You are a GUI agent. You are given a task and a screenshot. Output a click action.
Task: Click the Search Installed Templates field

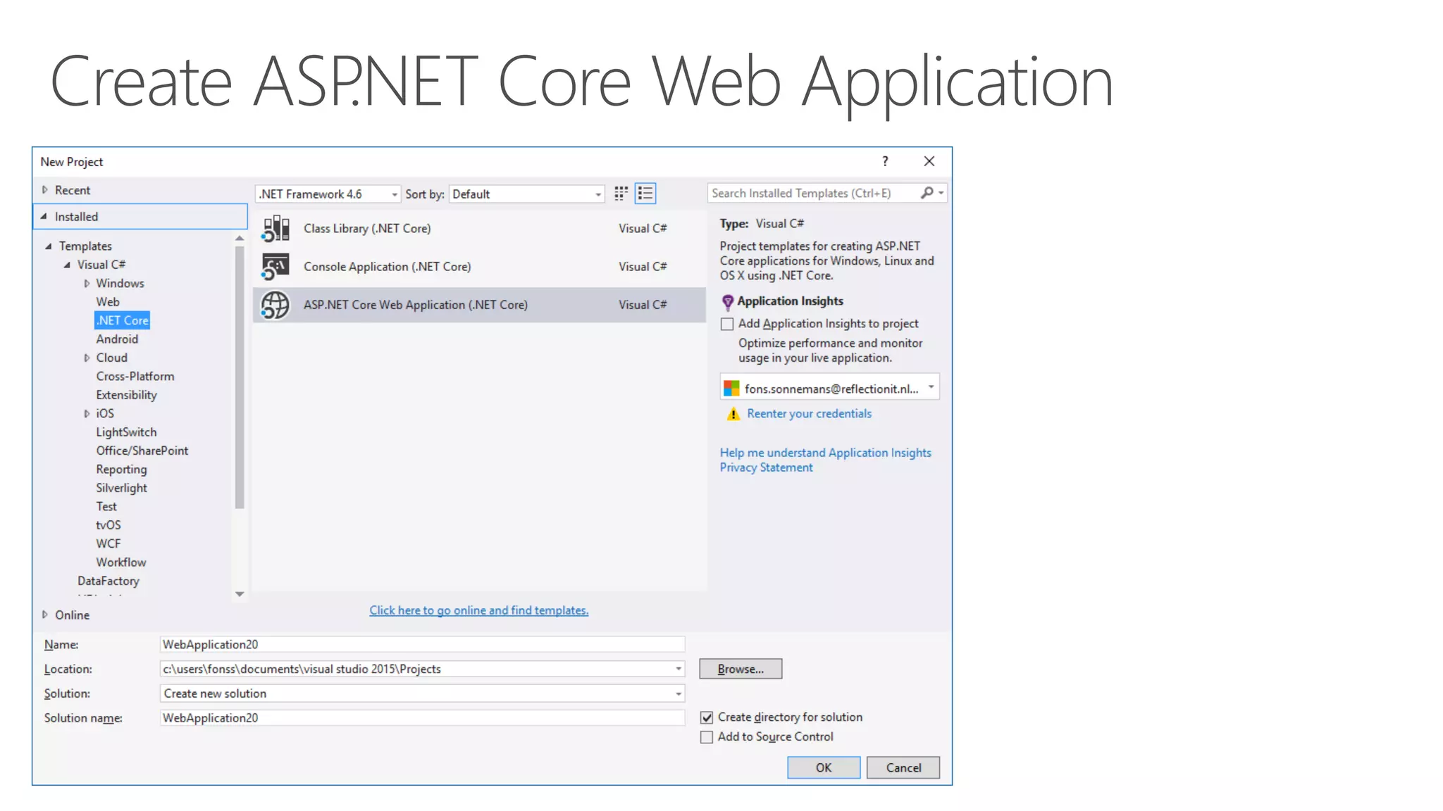(x=814, y=193)
